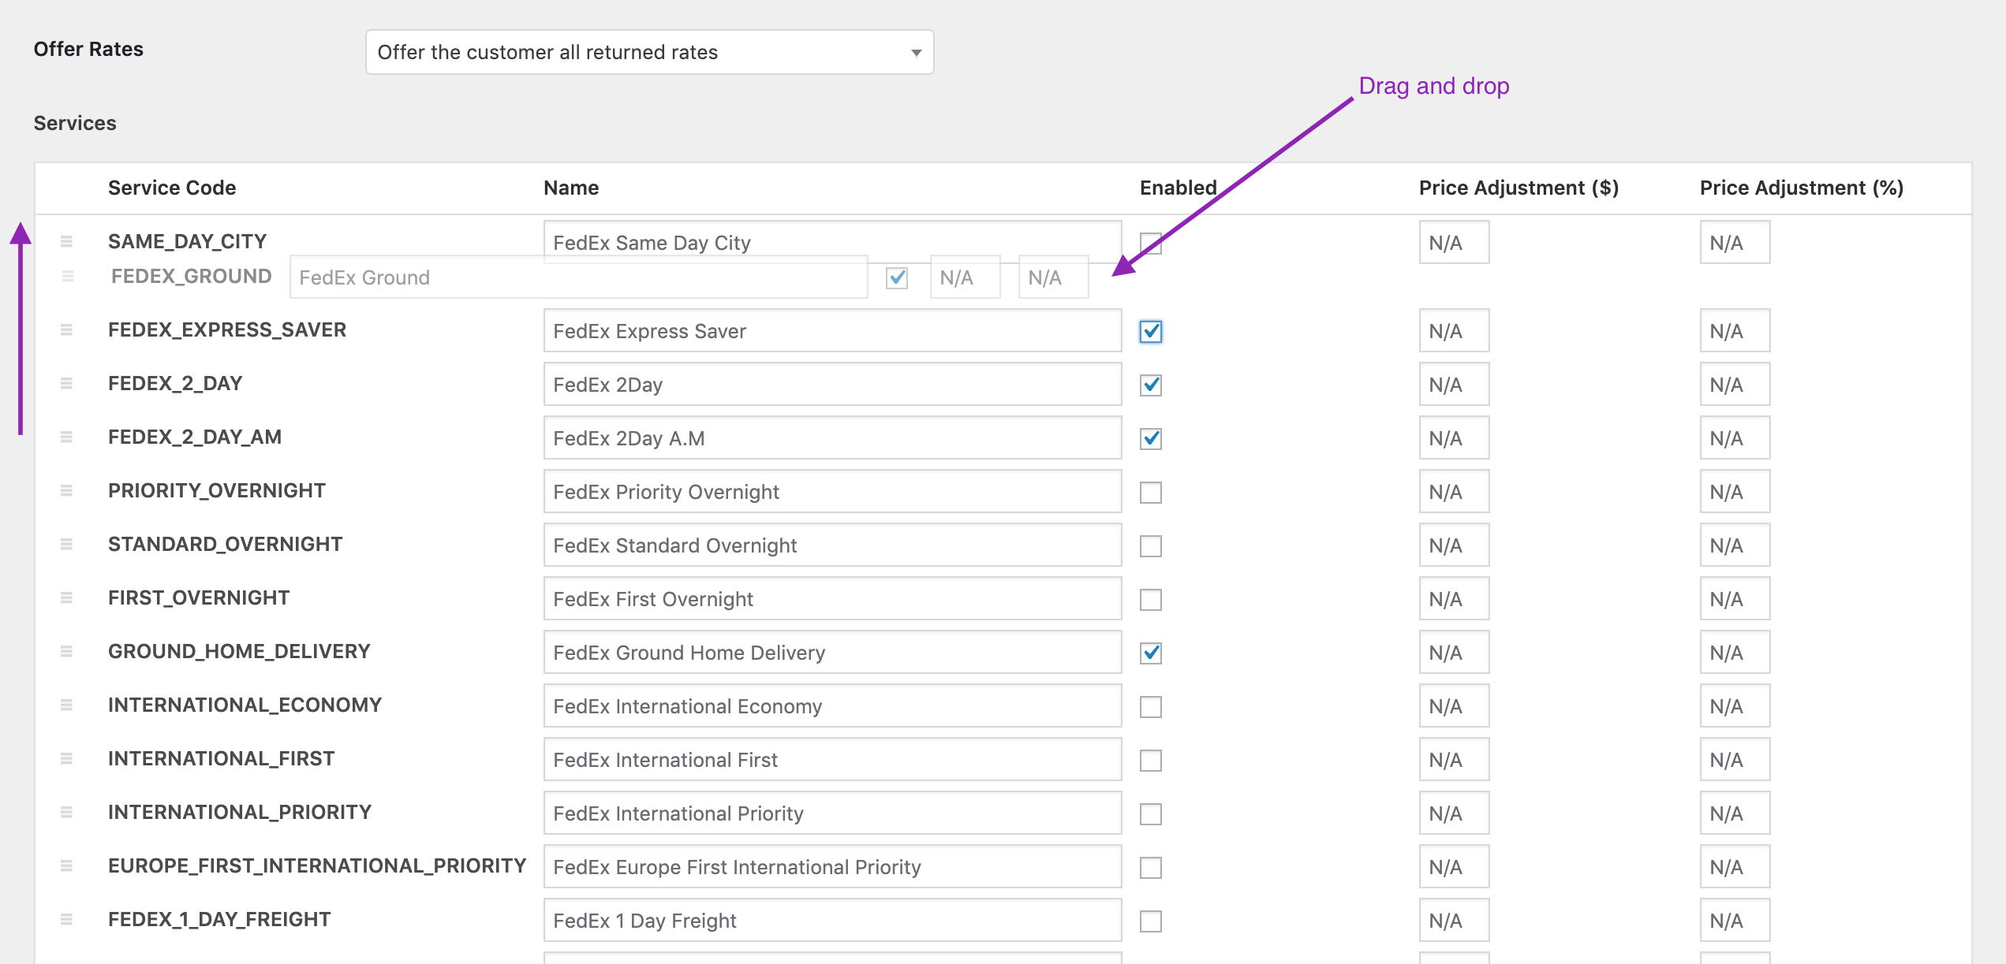Set dollar price adjustment for SAME_DAY_CITY
The width and height of the screenshot is (2006, 964).
(1454, 242)
